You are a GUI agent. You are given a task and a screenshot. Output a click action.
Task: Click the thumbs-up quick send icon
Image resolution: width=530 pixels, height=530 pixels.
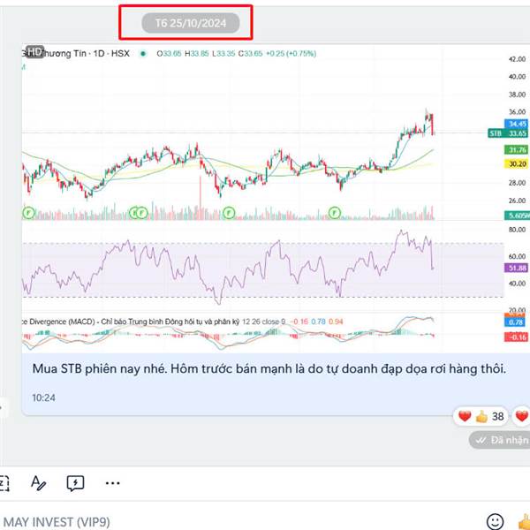[x=524, y=521]
